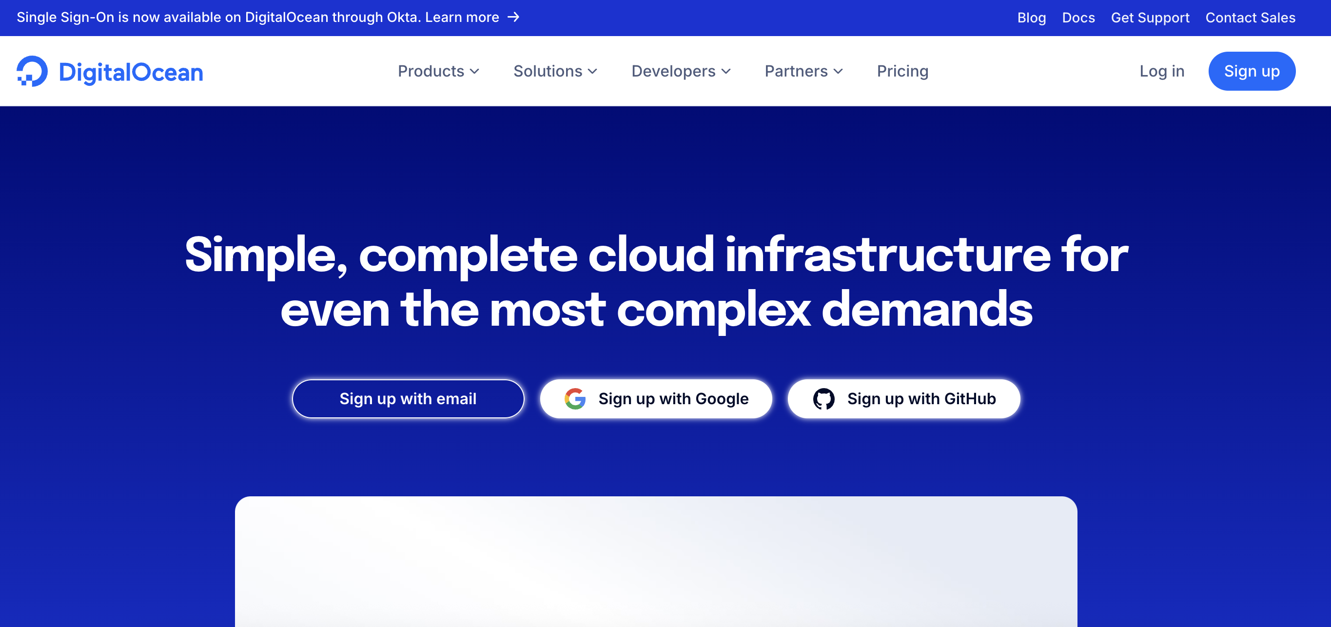Click the arrow icon after Learn more
The height and width of the screenshot is (627, 1331).
pyautogui.click(x=513, y=17)
